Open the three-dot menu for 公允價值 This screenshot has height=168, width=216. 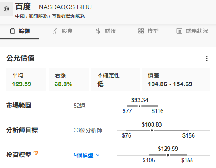point(207,58)
